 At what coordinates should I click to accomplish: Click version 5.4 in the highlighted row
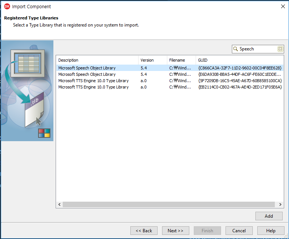click(144, 68)
